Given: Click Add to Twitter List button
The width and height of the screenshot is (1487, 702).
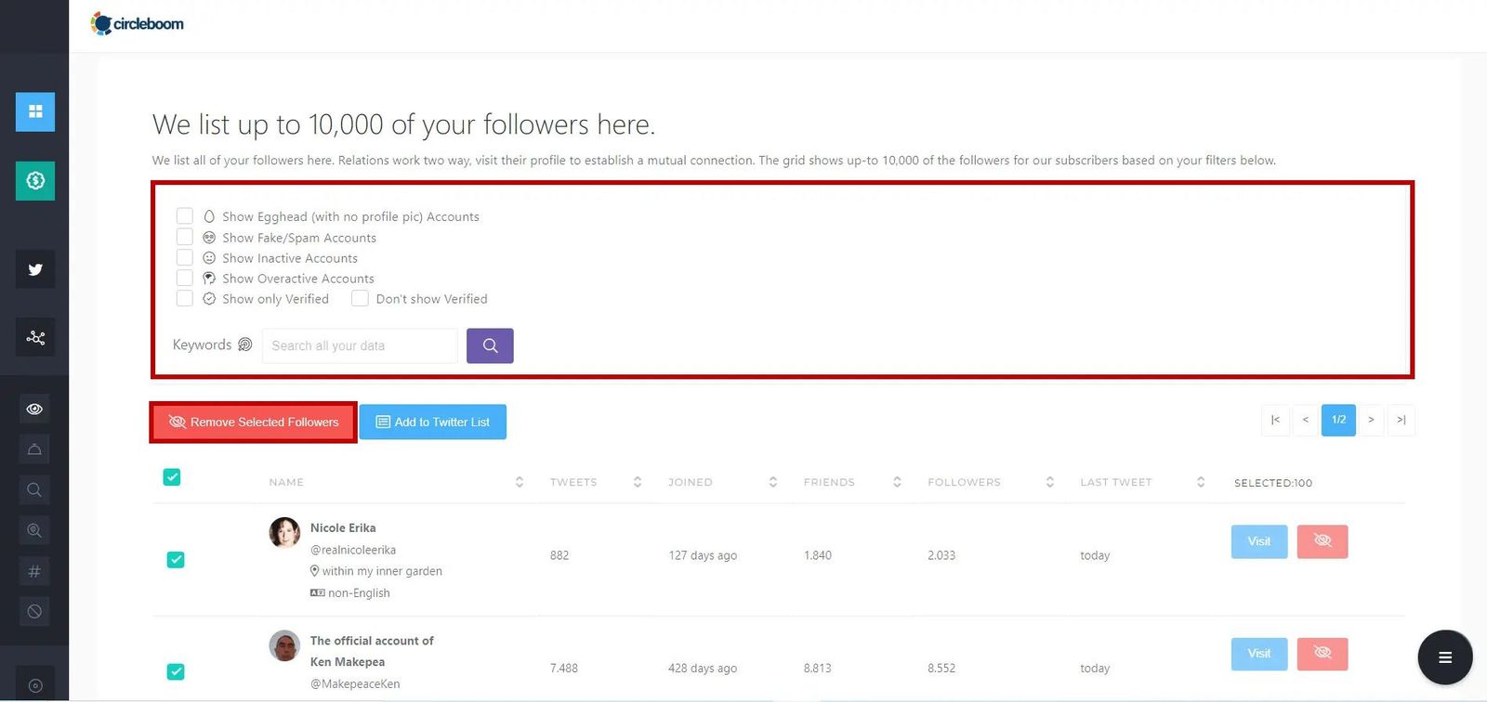Looking at the screenshot, I should [x=433, y=422].
